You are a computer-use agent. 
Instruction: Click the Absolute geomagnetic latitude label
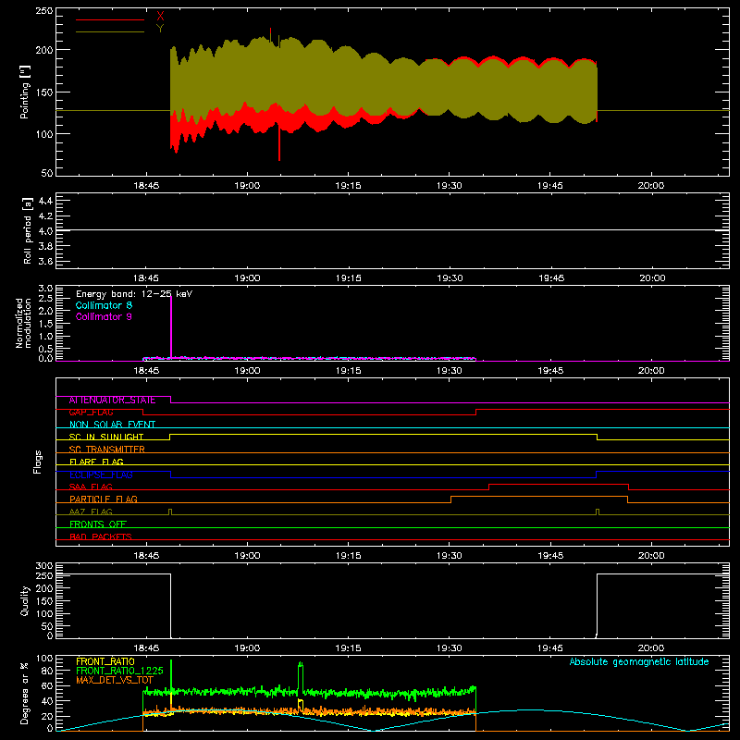[639, 661]
